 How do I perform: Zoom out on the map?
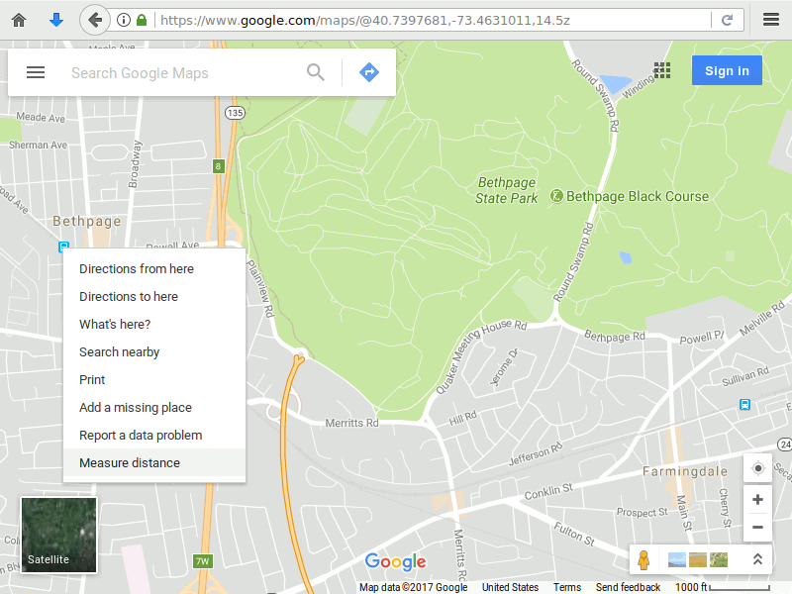[x=757, y=528]
